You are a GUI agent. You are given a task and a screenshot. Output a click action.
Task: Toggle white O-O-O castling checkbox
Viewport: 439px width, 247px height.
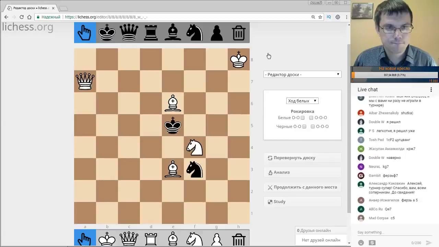pyautogui.click(x=311, y=118)
